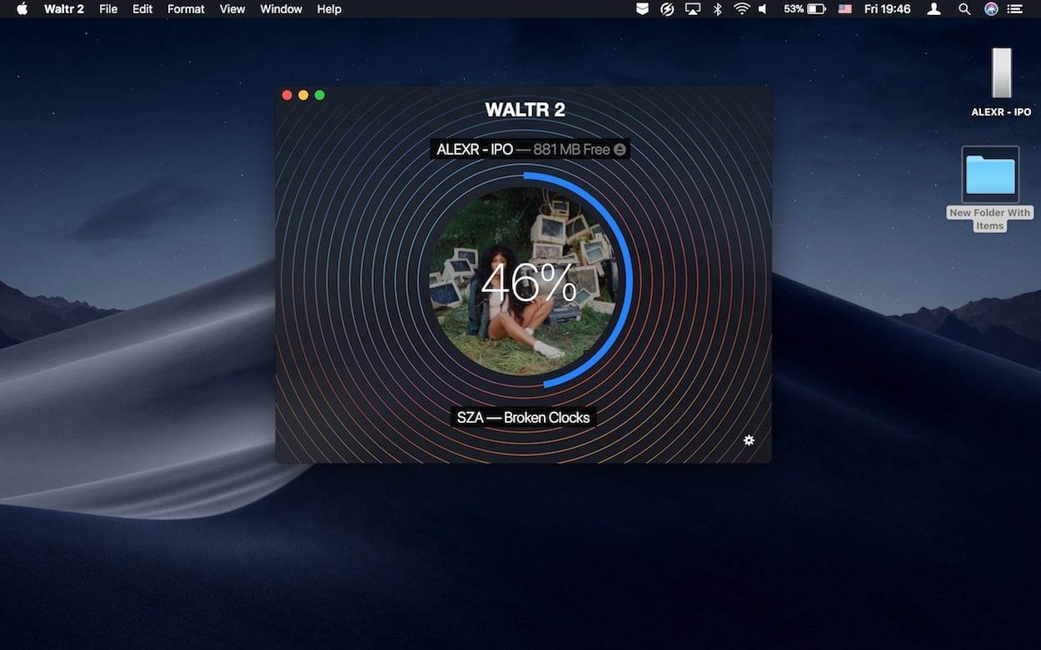This screenshot has height=650, width=1041.
Task: Open the Wi-Fi status menu
Action: [x=741, y=9]
